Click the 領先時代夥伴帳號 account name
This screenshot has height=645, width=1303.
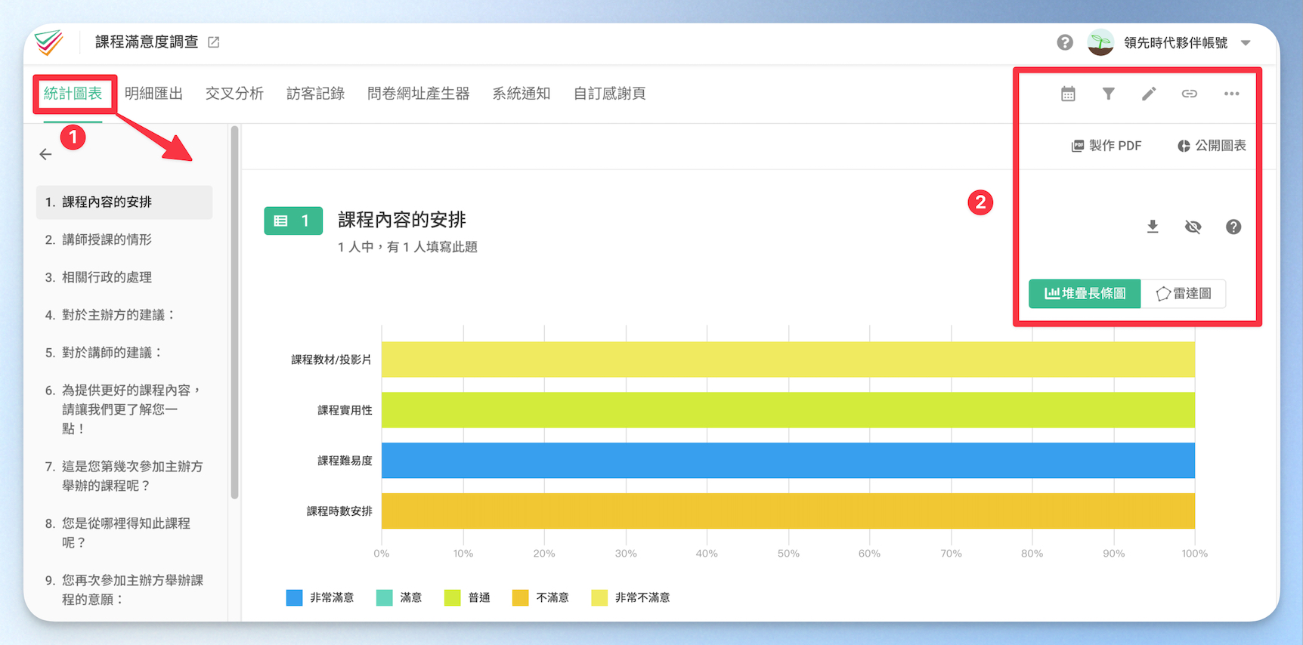click(1175, 43)
